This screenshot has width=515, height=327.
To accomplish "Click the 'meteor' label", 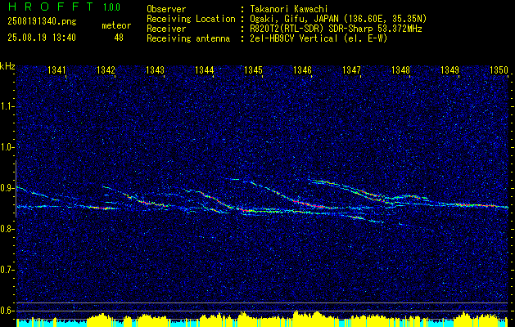I will pos(116,25).
